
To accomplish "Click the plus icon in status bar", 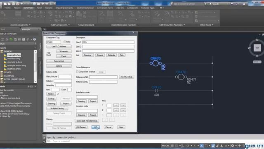I will tap(239, 146).
